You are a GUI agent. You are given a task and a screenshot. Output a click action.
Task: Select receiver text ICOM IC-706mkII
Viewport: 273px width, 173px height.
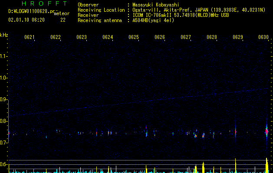click(152, 15)
